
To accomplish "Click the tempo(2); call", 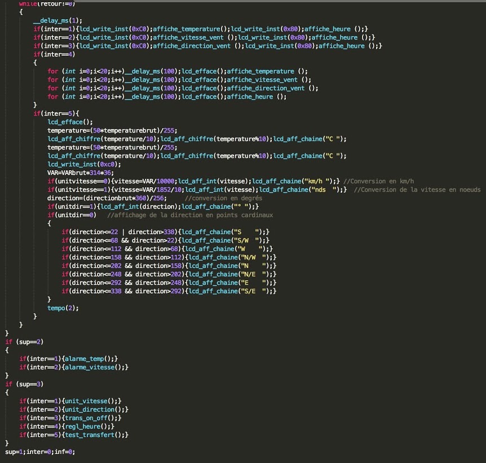I will pyautogui.click(x=63, y=308).
